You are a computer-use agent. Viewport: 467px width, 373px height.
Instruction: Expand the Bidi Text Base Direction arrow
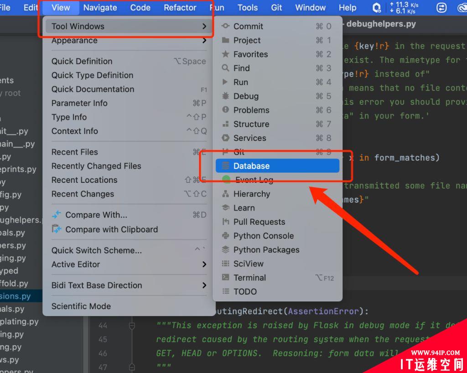click(204, 285)
